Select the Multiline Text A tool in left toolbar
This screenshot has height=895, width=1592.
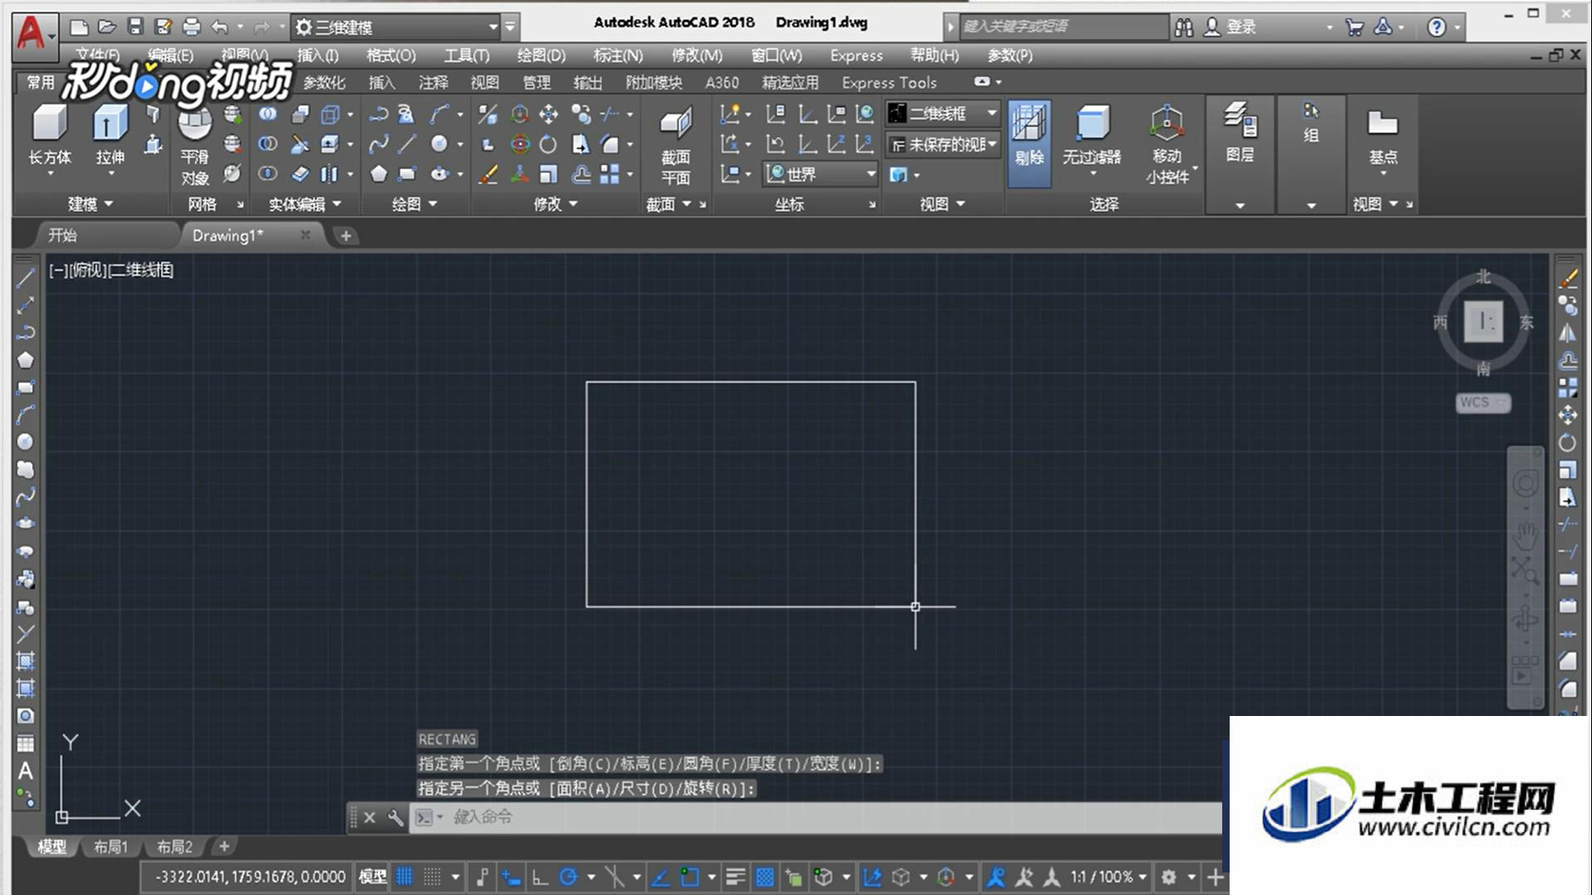(x=26, y=771)
